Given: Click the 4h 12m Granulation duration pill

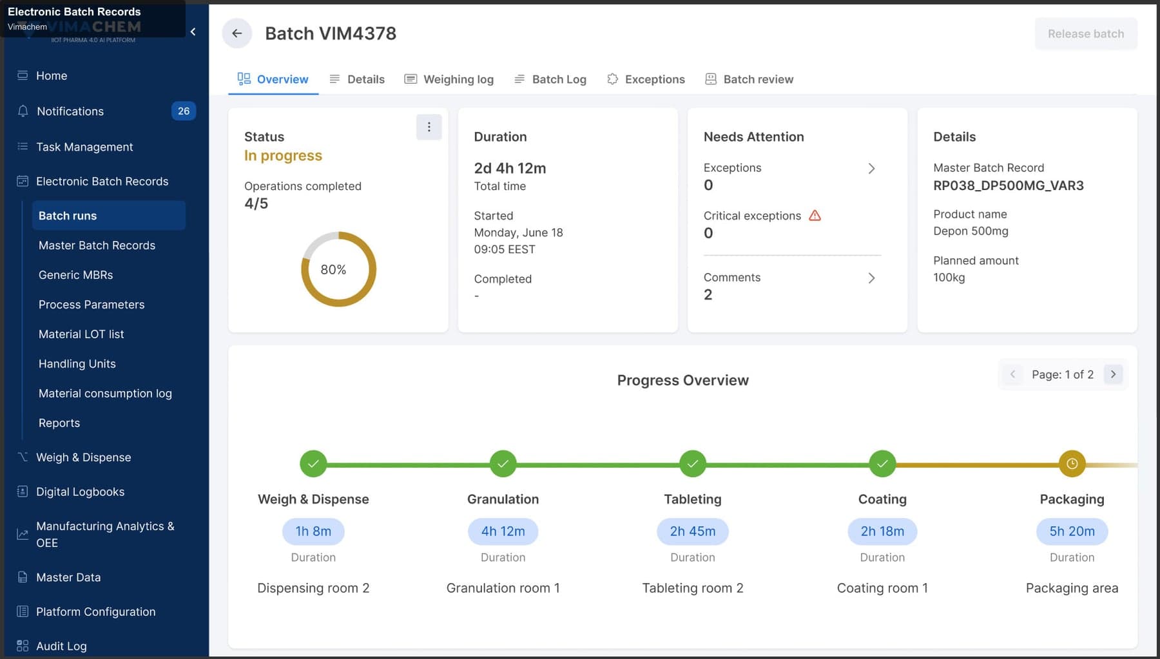Looking at the screenshot, I should [x=503, y=531].
